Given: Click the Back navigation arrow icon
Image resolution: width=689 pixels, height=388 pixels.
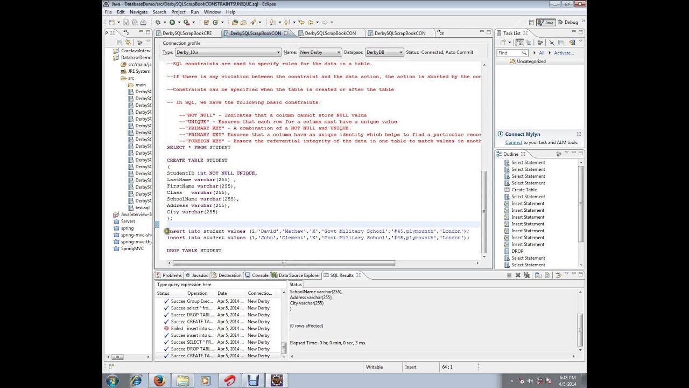Looking at the screenshot, I should pos(310,22).
